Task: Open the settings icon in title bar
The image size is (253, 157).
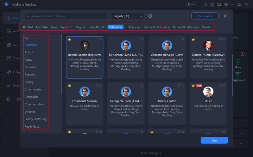Action: [226, 4]
